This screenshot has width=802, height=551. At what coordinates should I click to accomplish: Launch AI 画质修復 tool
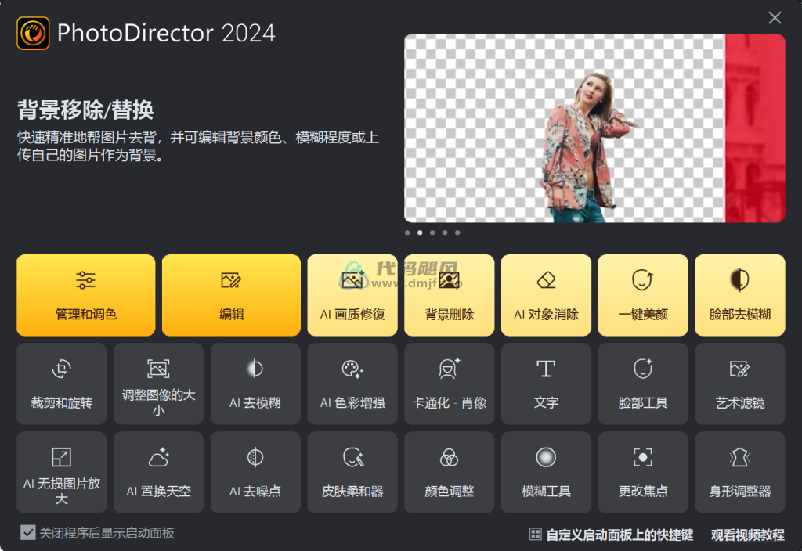pyautogui.click(x=352, y=295)
